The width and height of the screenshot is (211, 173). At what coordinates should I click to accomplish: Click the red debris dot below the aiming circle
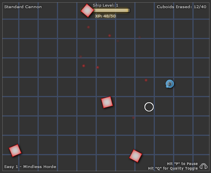pyautogui.click(x=133, y=118)
